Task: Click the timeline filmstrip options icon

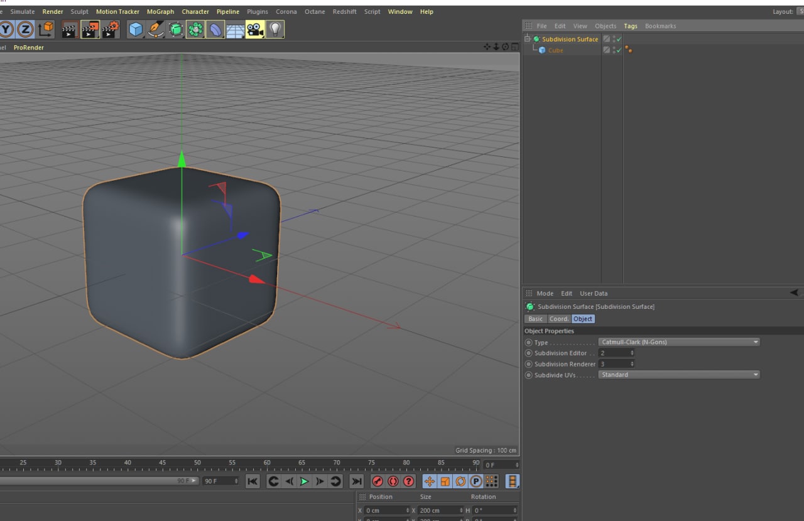Action: coord(513,481)
